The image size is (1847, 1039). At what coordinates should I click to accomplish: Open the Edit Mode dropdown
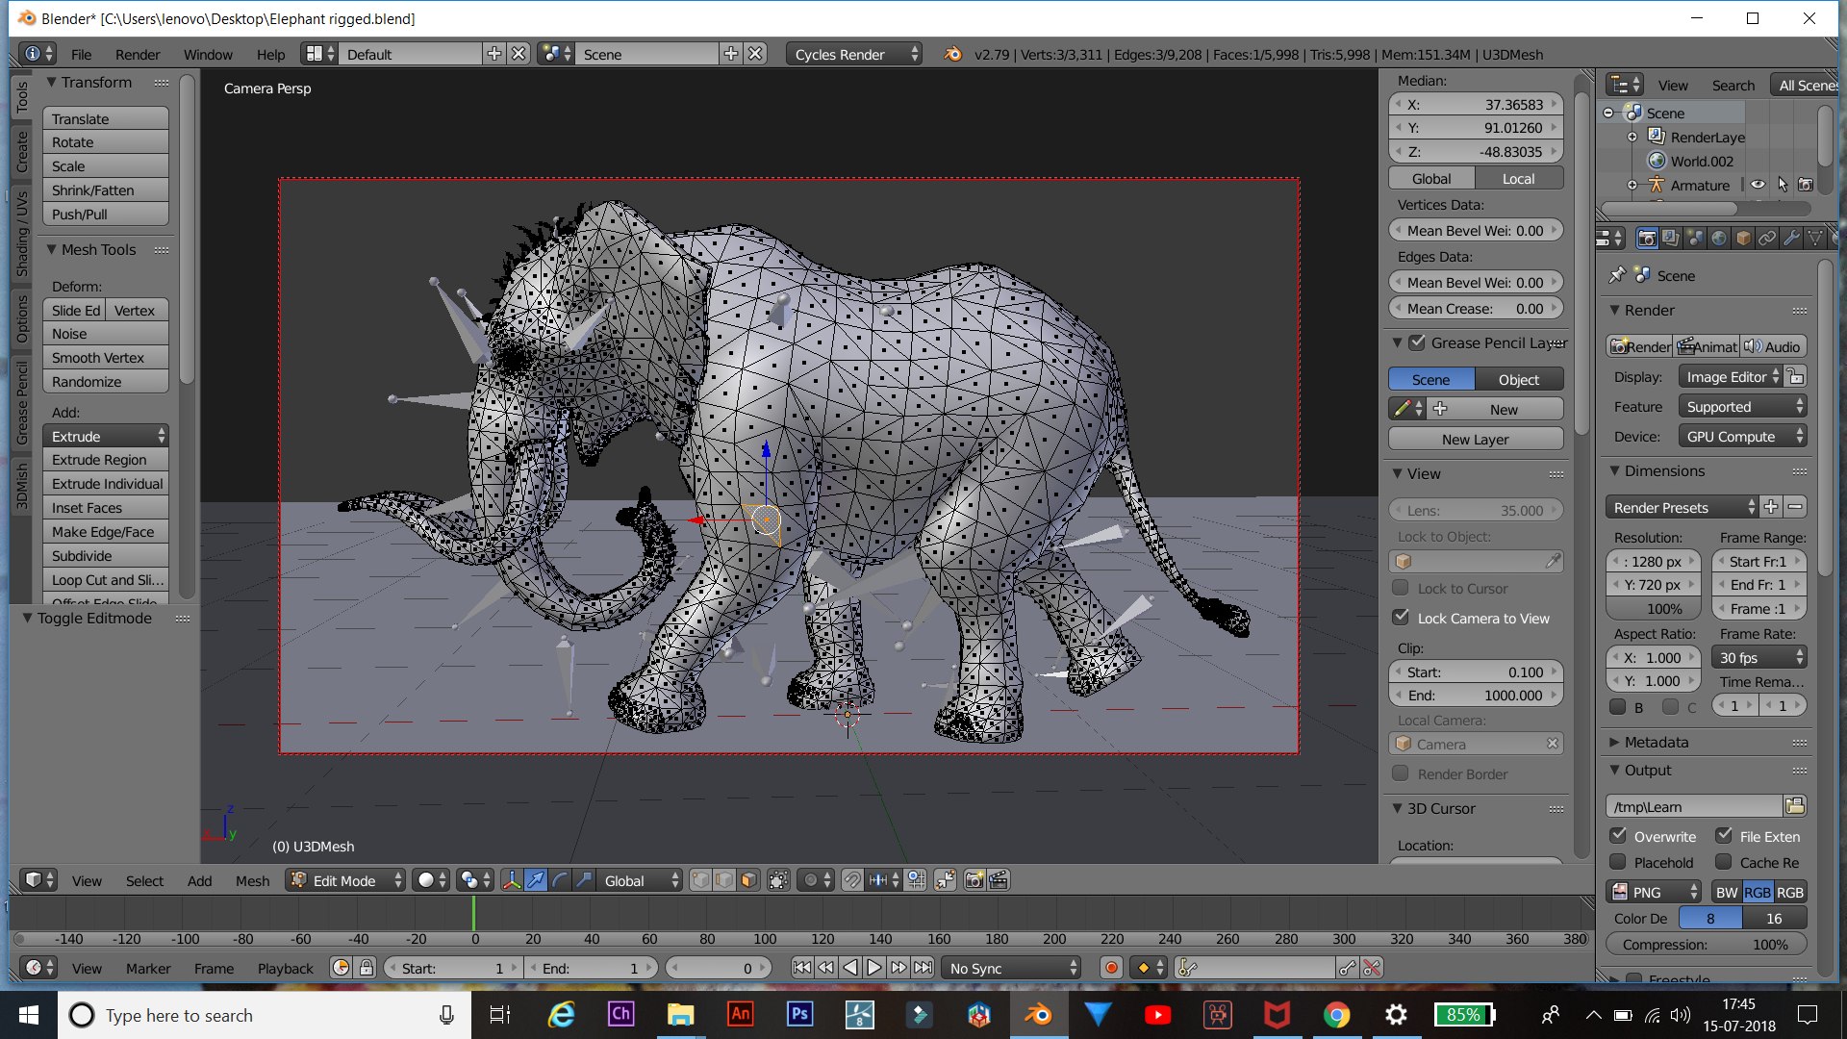(344, 880)
